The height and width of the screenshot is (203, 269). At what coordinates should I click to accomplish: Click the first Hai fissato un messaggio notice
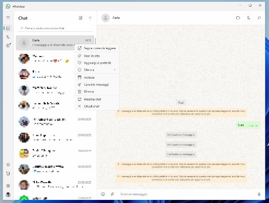[x=181, y=135]
